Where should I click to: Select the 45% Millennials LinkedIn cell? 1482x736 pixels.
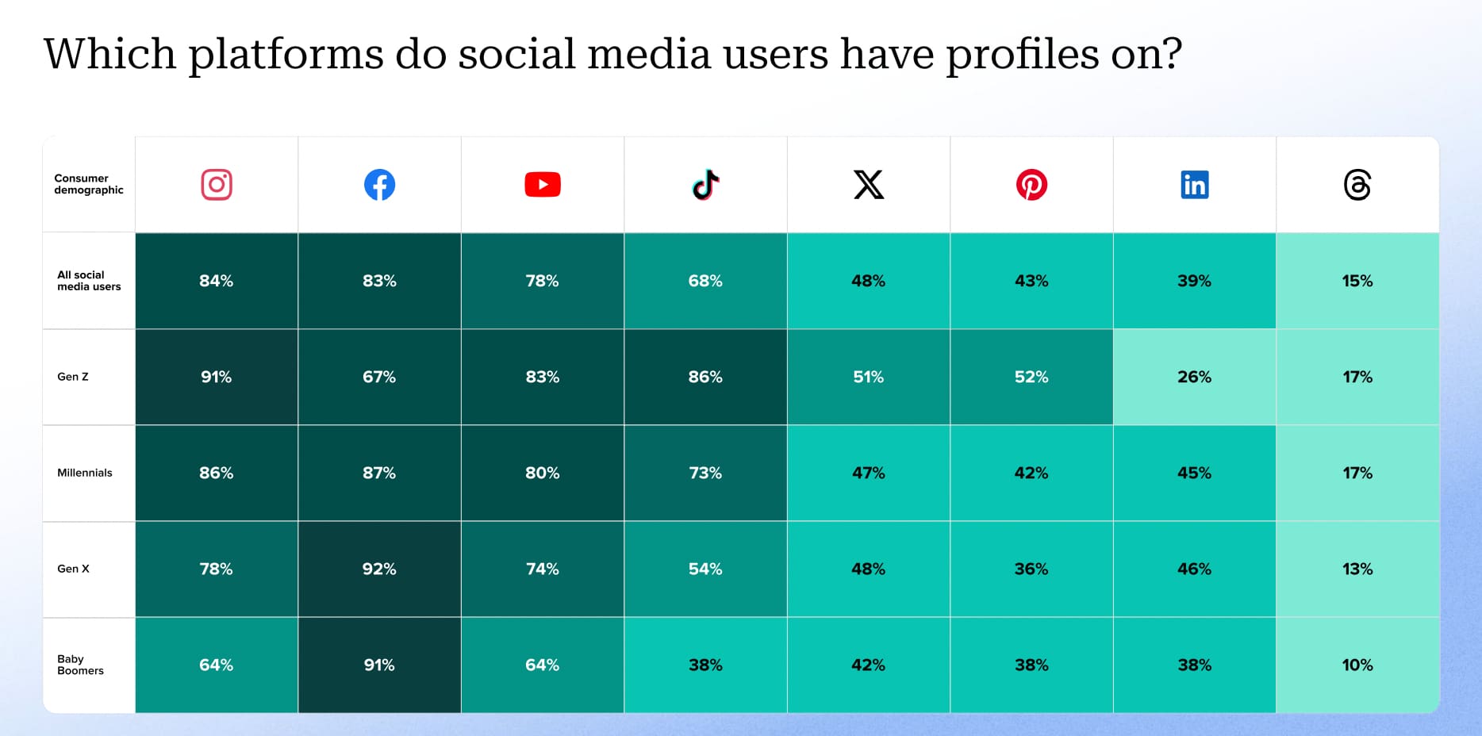1194,473
